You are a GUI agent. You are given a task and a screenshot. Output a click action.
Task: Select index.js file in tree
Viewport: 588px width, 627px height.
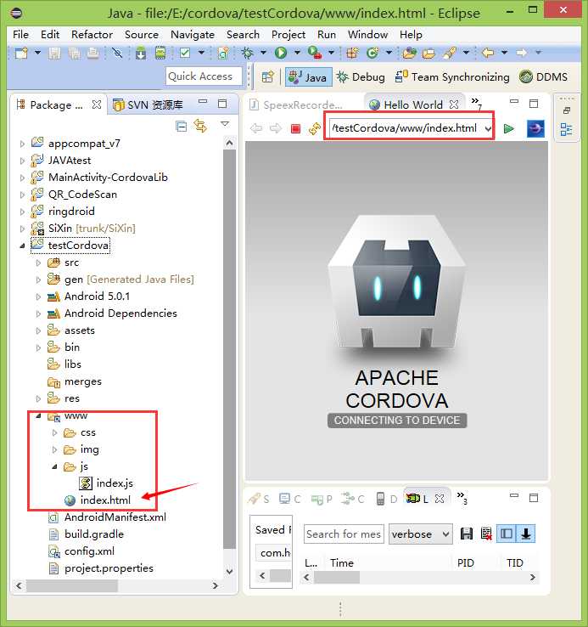tap(107, 483)
